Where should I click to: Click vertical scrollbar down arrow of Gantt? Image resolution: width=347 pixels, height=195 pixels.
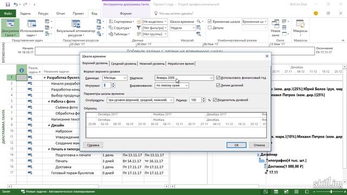coord(345,181)
